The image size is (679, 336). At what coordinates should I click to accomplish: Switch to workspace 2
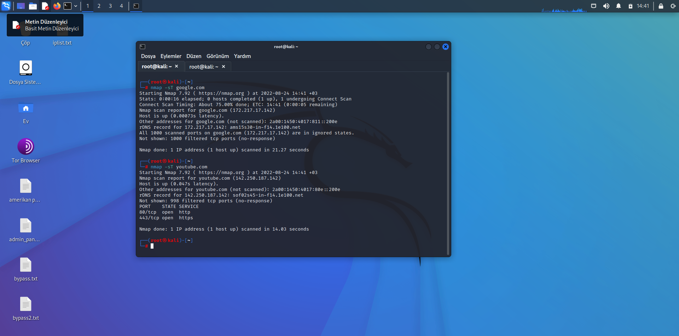pos(99,6)
